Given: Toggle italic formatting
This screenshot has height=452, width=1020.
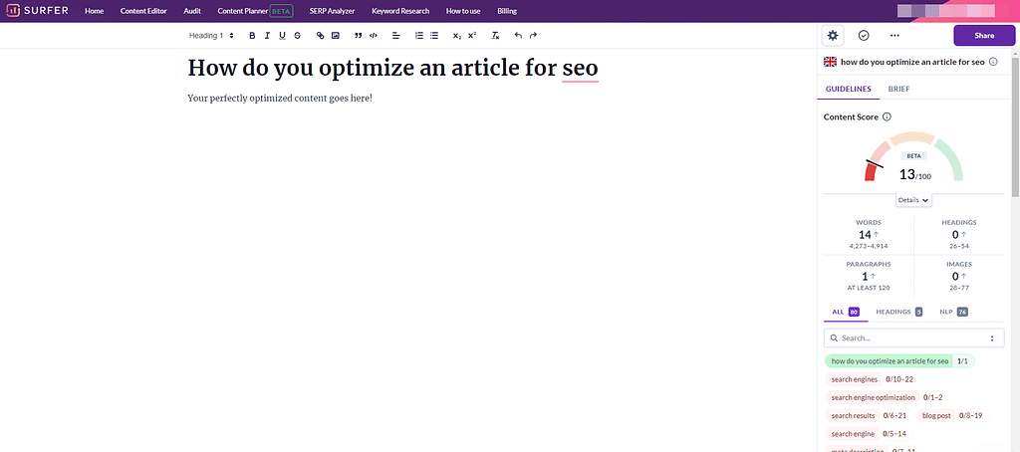Looking at the screenshot, I should [x=267, y=35].
